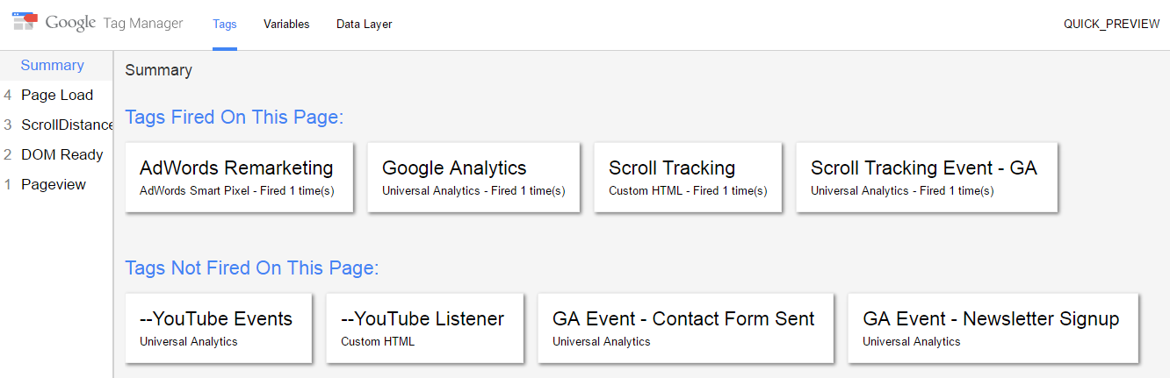Click the Google Tag Manager logo icon
This screenshot has height=378, width=1170.
[25, 23]
